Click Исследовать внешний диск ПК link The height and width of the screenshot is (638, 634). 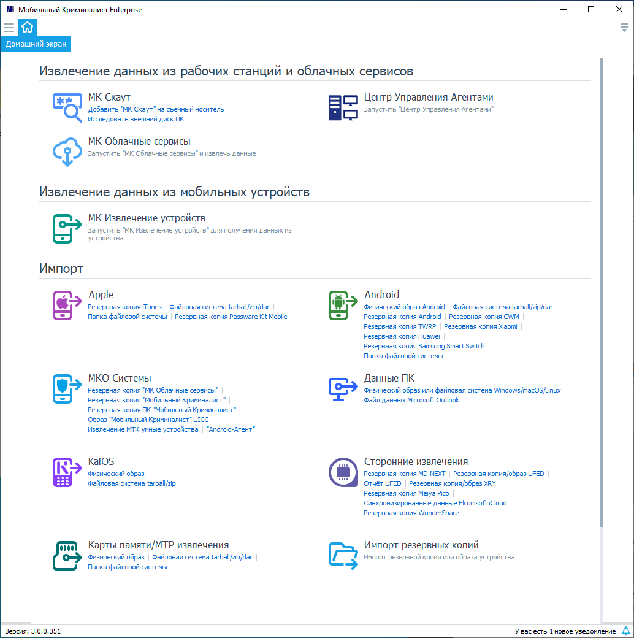(x=136, y=119)
